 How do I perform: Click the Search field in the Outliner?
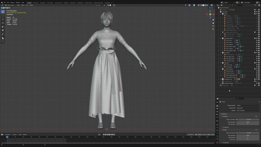coord(238,5)
